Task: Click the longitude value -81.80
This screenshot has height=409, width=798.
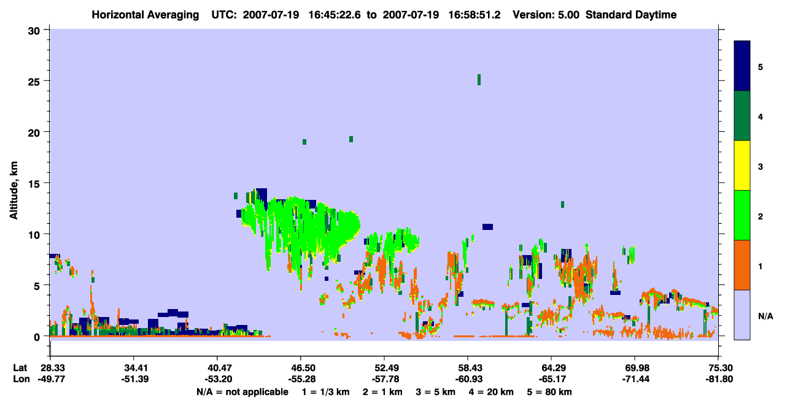Action: (x=718, y=380)
